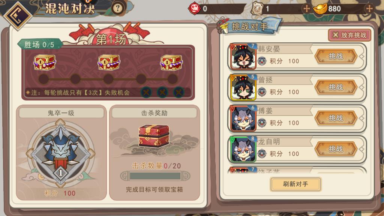Select 韩安晏's avatar portrait
The height and width of the screenshot is (216, 384).
(x=243, y=57)
